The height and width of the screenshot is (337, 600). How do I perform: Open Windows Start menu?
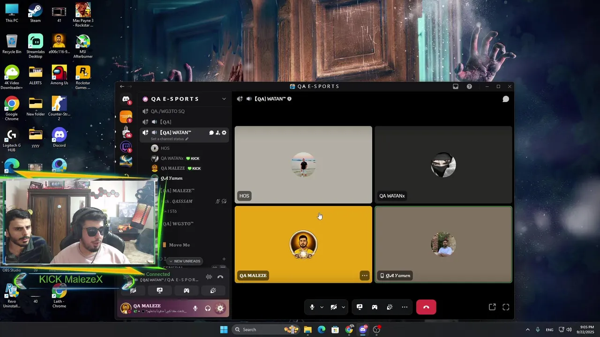pos(224,330)
